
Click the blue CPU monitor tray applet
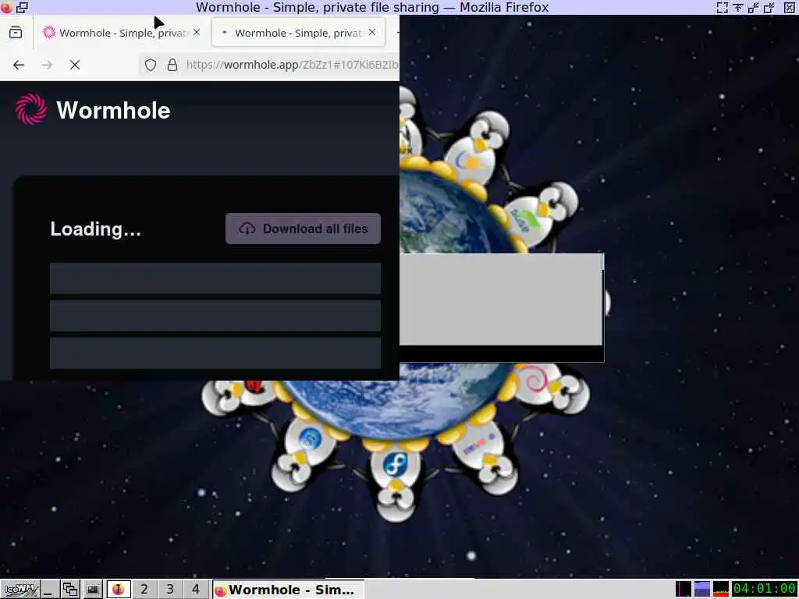701,589
